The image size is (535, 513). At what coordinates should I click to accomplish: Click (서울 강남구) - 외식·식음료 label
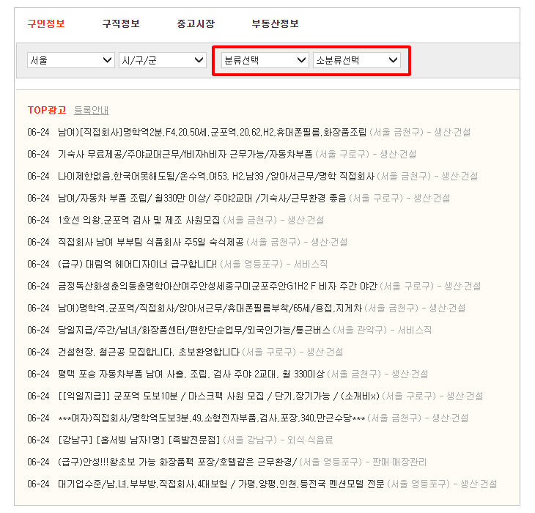(x=278, y=440)
